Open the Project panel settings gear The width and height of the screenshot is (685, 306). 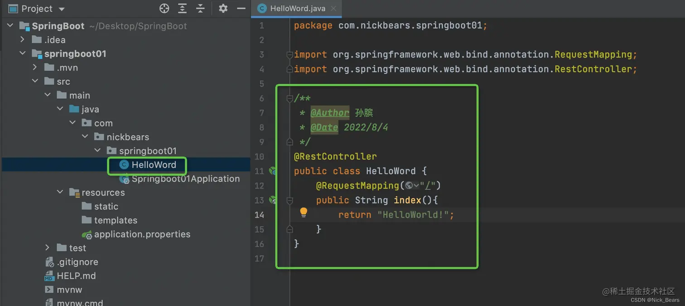[x=223, y=9]
